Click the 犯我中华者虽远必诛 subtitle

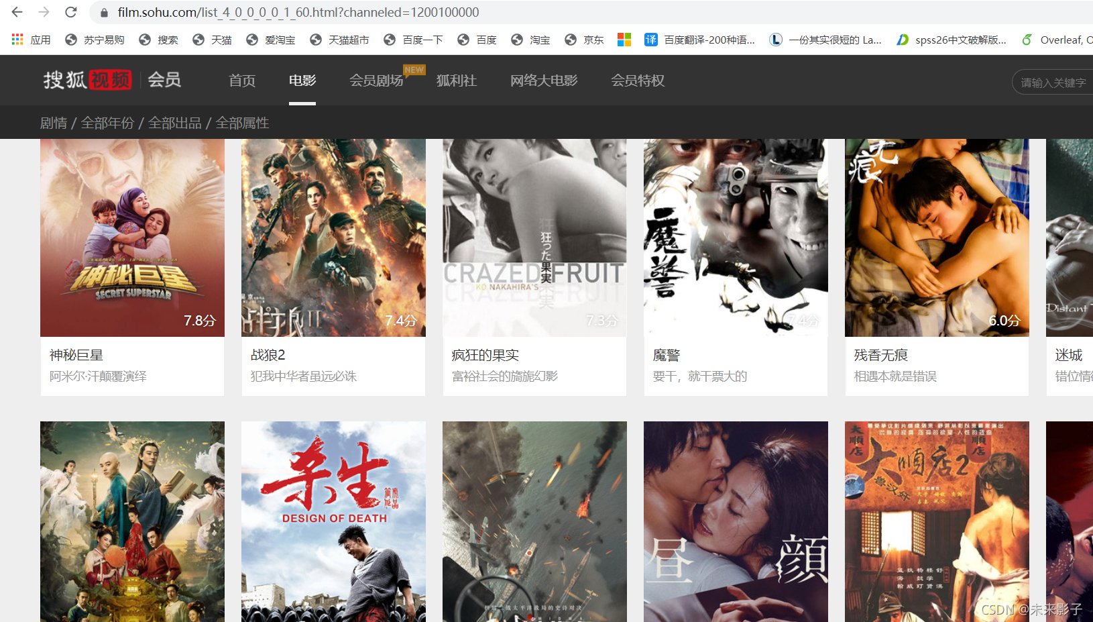[x=304, y=376]
